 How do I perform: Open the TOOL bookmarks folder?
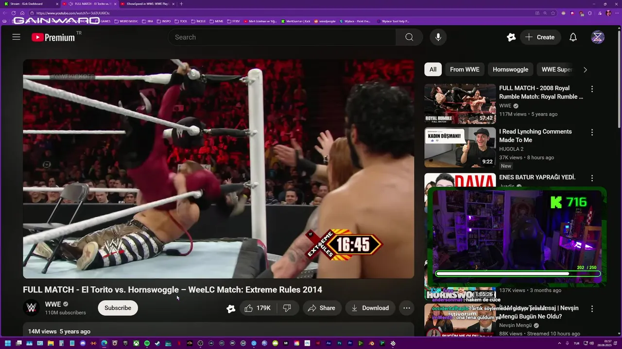[x=181, y=21]
